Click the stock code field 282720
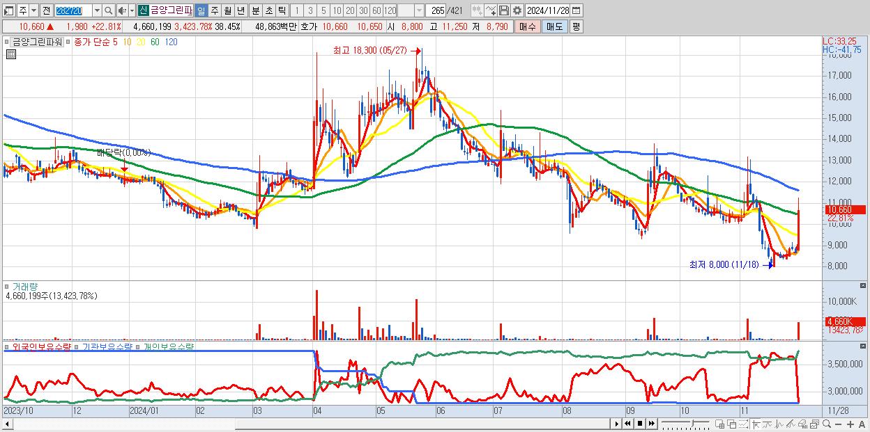Viewport: 870px width, 432px height. tap(72, 10)
